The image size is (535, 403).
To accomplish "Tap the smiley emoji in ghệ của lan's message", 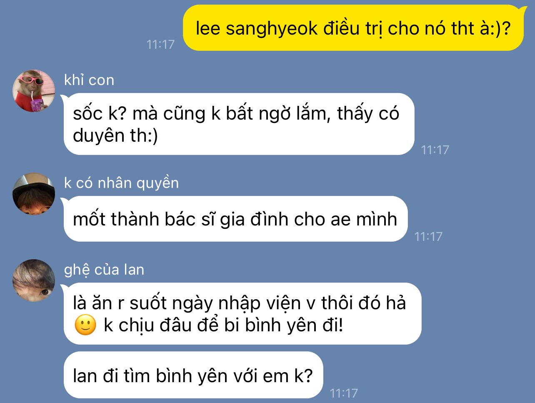I will tap(85, 325).
